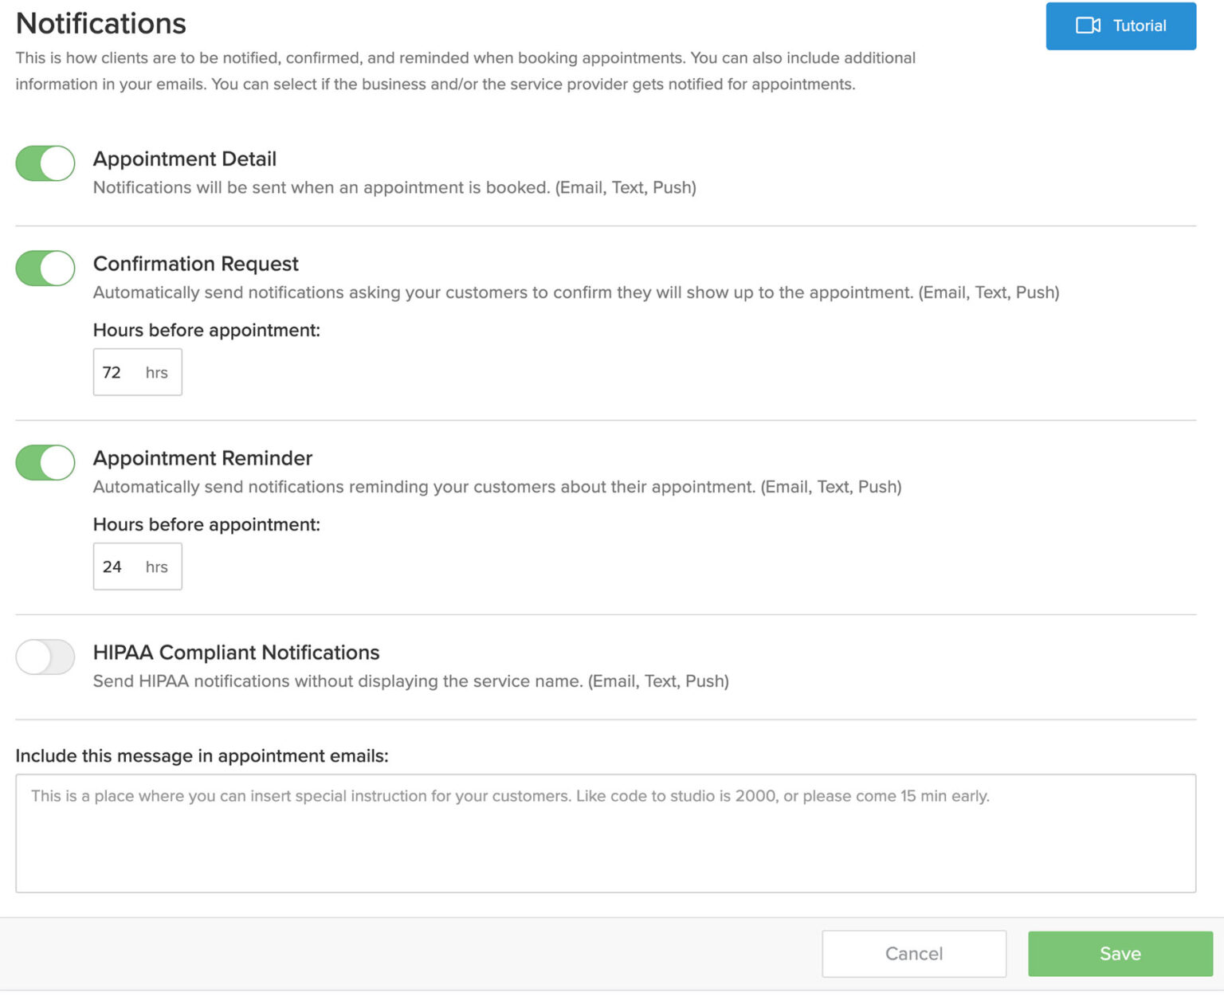
Task: Save the notification settings
Action: 1120,954
